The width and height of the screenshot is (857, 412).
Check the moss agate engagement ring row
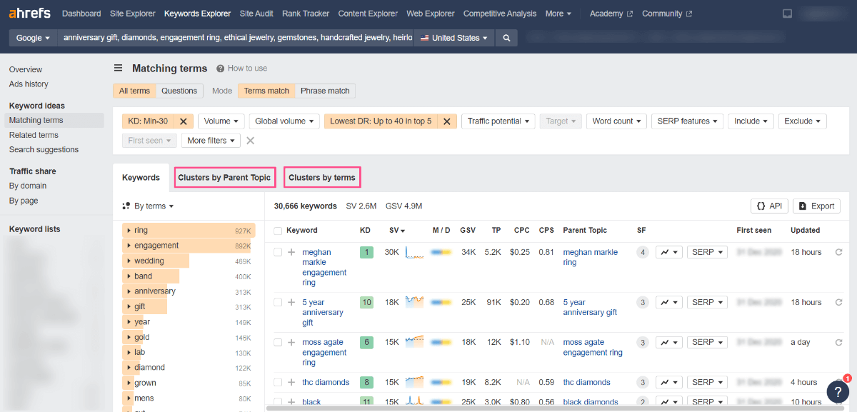[x=278, y=342]
